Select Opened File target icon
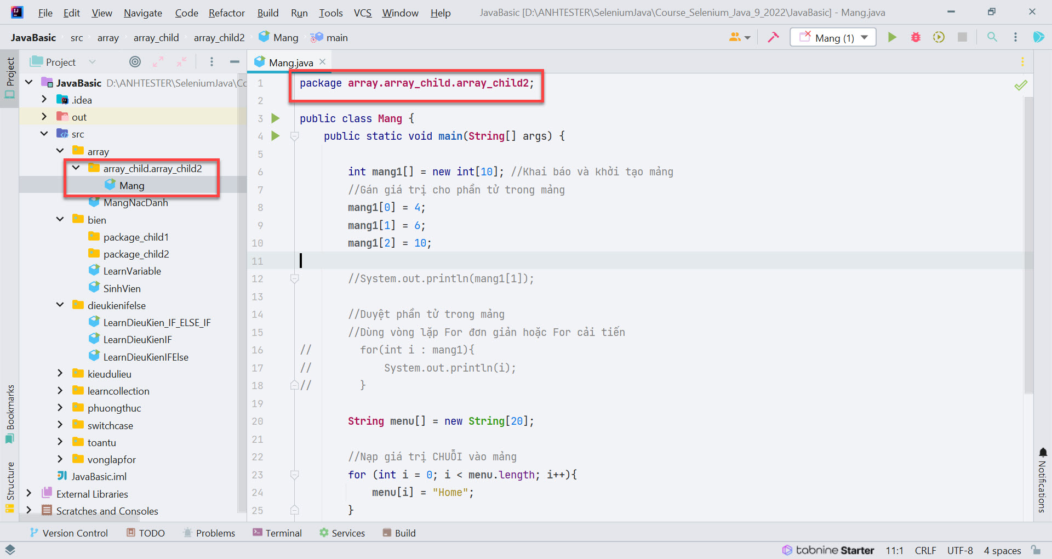The height and width of the screenshot is (559, 1052). (135, 62)
